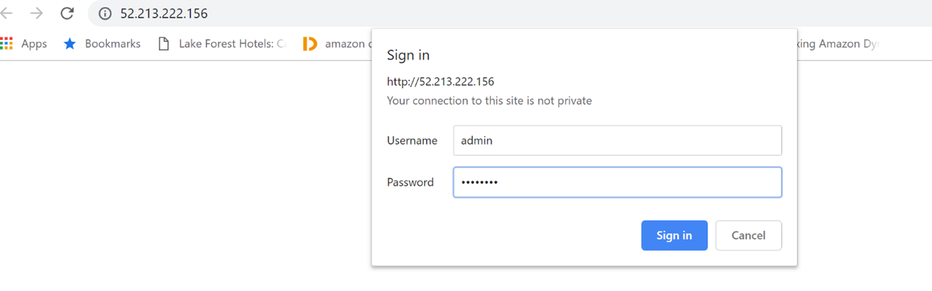Image resolution: width=932 pixels, height=291 pixels.
Task: Open the Apps shortcut label
Action: point(34,44)
